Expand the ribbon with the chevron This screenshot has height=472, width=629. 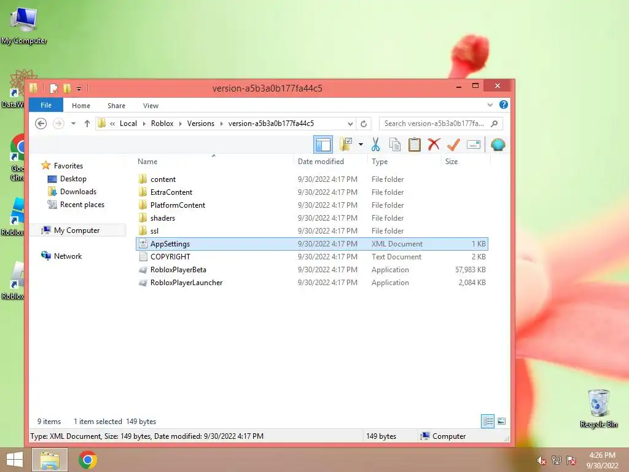490,104
